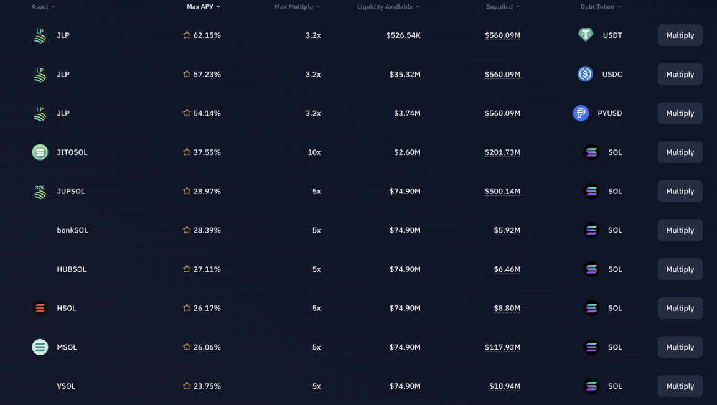Toggle star for JITOSOL 37.55% row

point(187,152)
